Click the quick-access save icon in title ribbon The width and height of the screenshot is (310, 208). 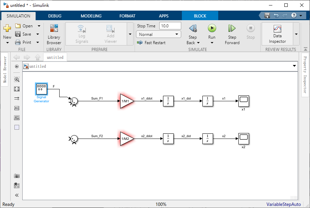[x=267, y=15]
